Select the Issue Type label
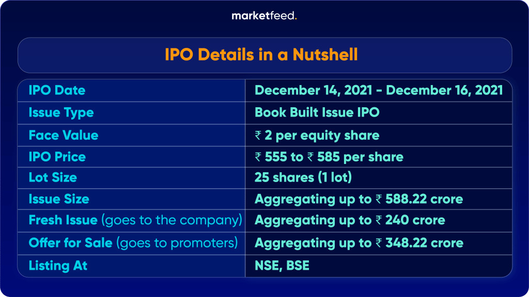The image size is (529, 297). click(61, 112)
